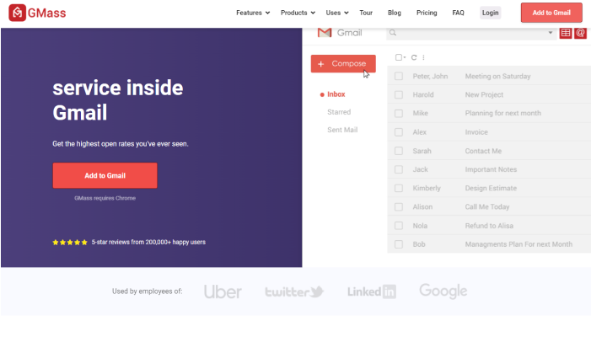Select the Starred folder
The height and width of the screenshot is (337, 591).
[x=339, y=112]
